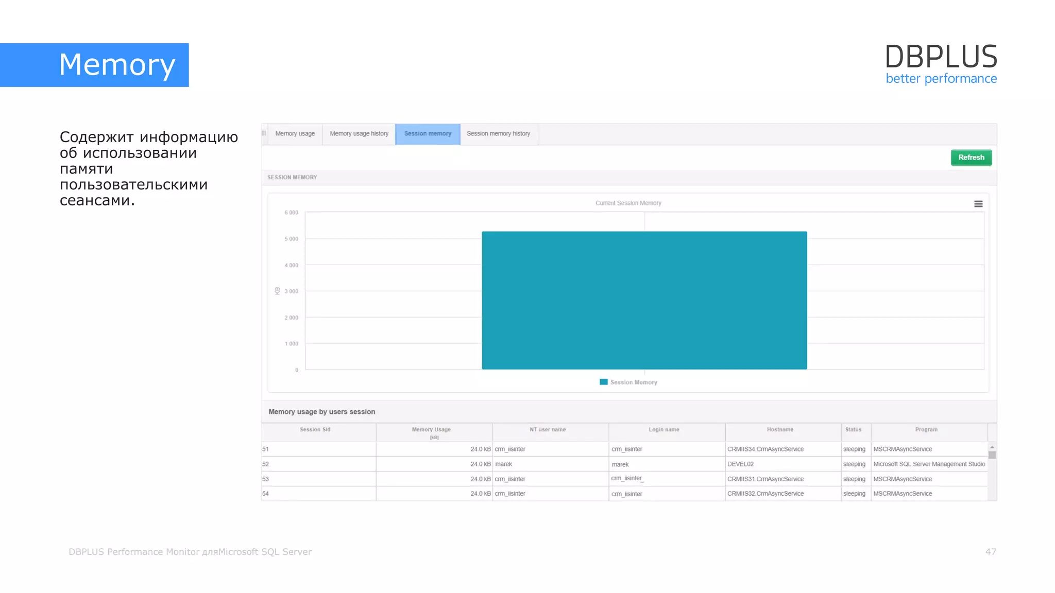Viewport: 1055px width, 593px height.
Task: Click the CRMIIS34.CrmAsyncService hostname cell
Action: [765, 449]
